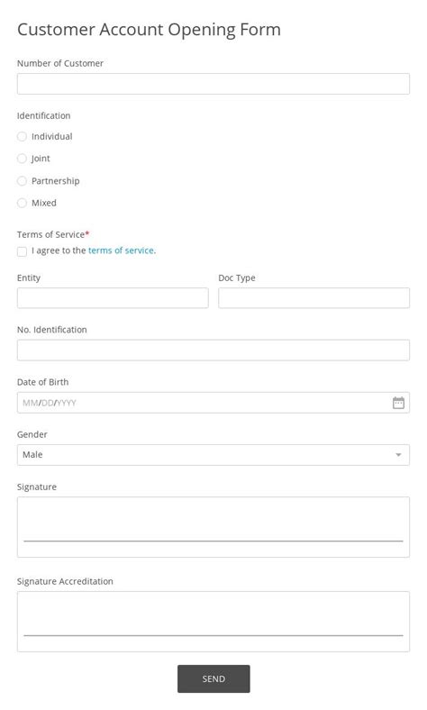Viewport: 427px width, 710px height.
Task: Click the Gender dropdown arrow
Action: (398, 455)
